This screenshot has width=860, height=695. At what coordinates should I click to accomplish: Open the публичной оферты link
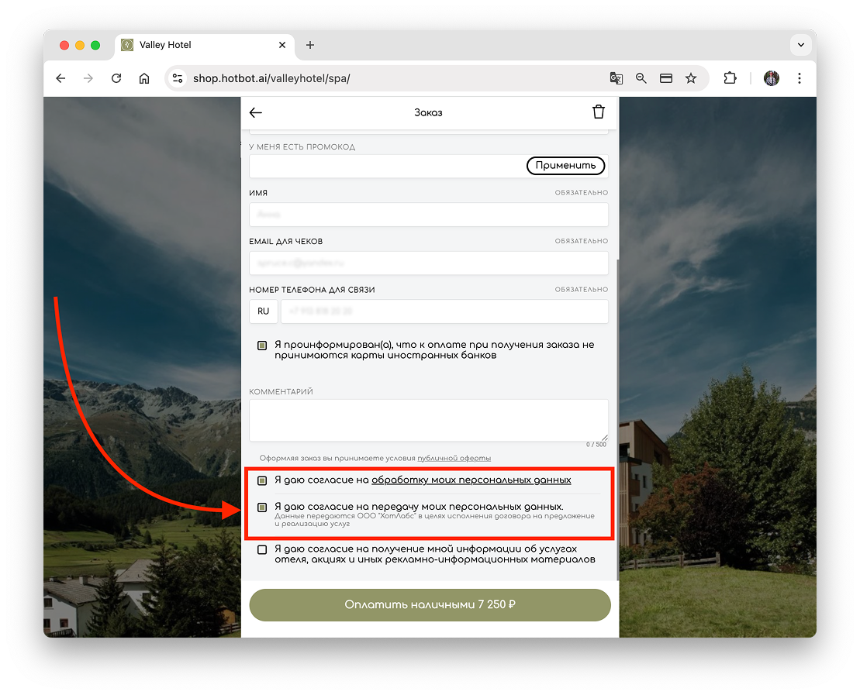coord(454,458)
